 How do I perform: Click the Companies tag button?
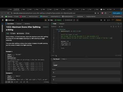pyautogui.click(x=20, y=33)
